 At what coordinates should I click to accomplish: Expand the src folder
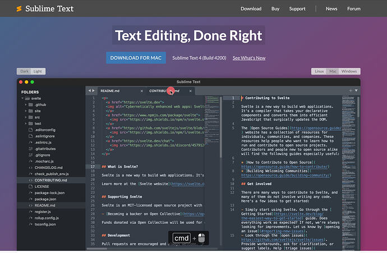tap(26, 117)
